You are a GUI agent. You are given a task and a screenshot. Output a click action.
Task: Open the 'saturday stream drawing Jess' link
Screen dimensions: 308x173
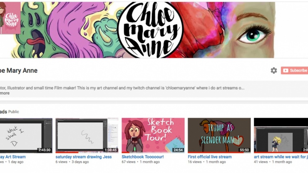coord(84,157)
